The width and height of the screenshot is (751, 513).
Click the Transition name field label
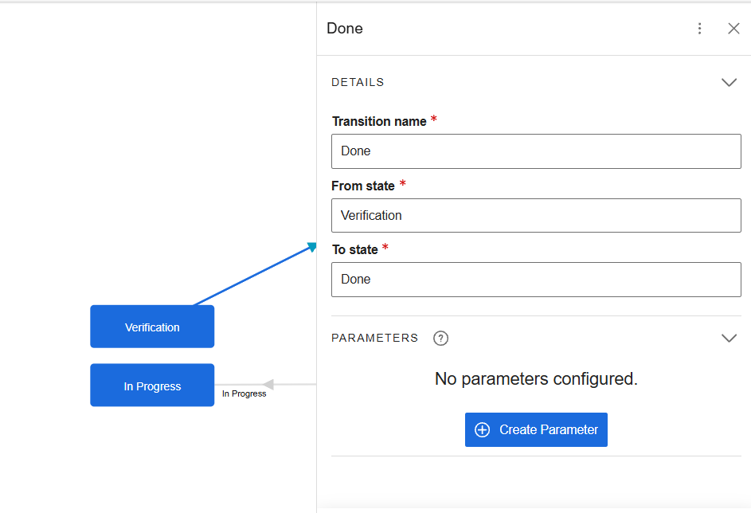pos(379,122)
